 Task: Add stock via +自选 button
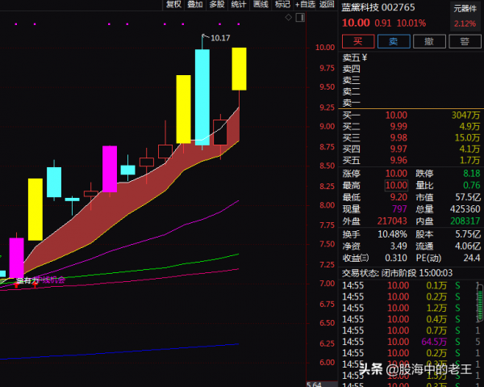click(305, 5)
